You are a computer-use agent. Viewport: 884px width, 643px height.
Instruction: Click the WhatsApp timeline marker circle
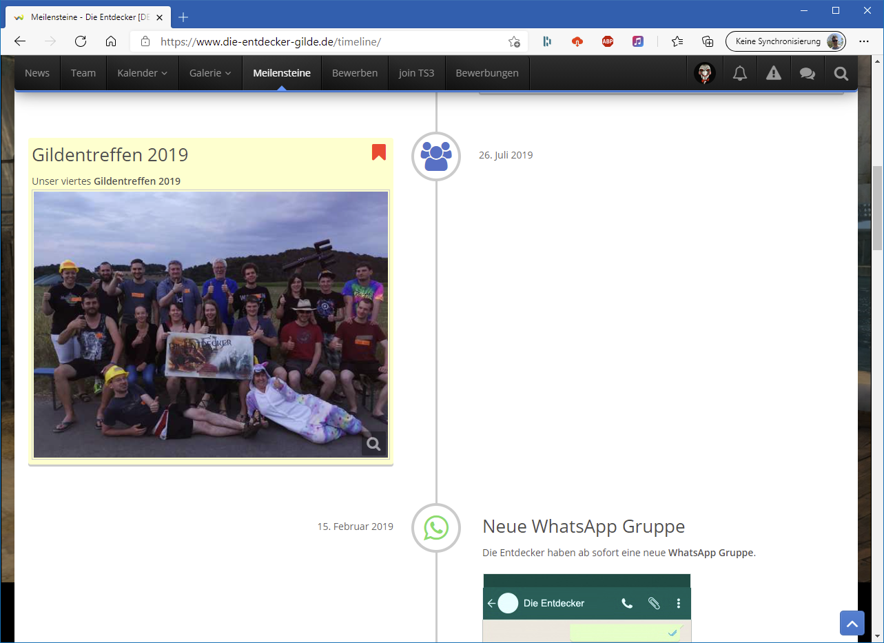(x=435, y=528)
